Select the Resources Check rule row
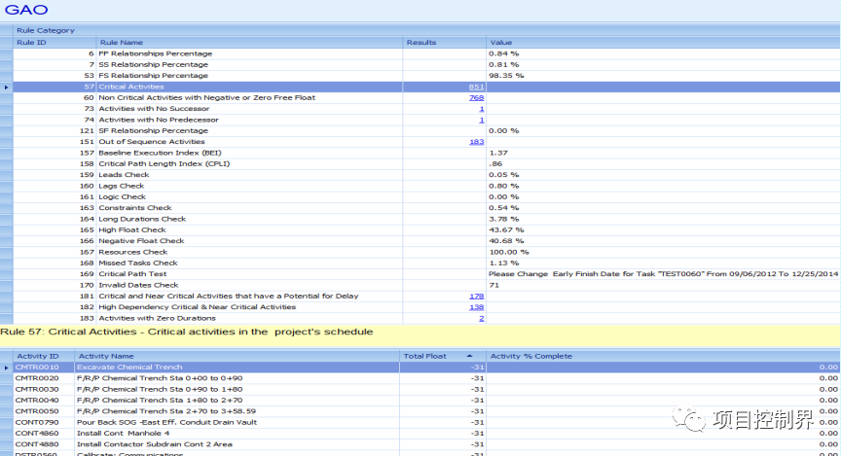The image size is (841, 456). pos(427,252)
